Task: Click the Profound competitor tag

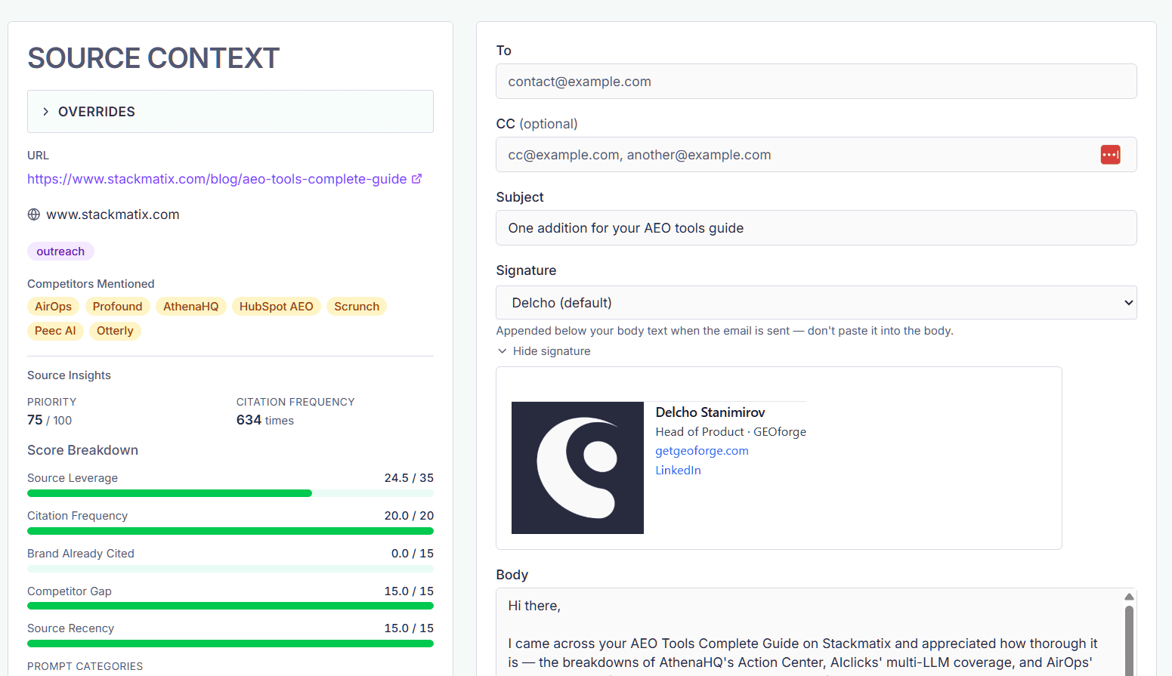Action: tap(117, 307)
